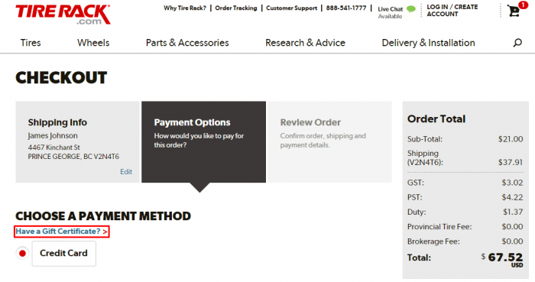Click the GST $3.02 value
The height and width of the screenshot is (282, 535).
click(512, 183)
